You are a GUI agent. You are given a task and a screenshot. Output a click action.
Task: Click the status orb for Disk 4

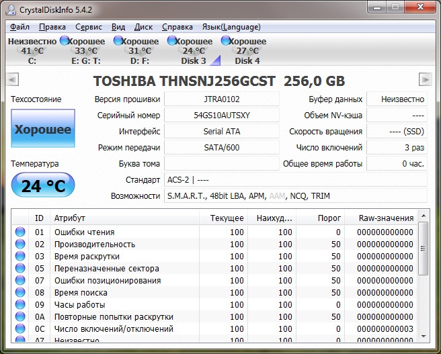click(x=226, y=40)
